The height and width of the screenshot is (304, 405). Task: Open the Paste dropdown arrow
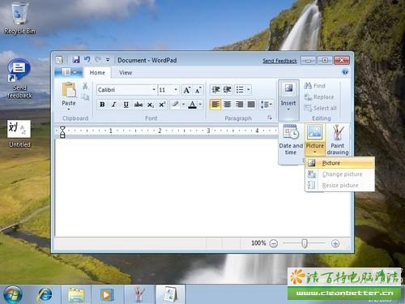[69, 109]
